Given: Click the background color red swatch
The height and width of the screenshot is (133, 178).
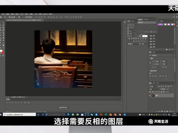Looking at the screenshot, I should (3, 52).
